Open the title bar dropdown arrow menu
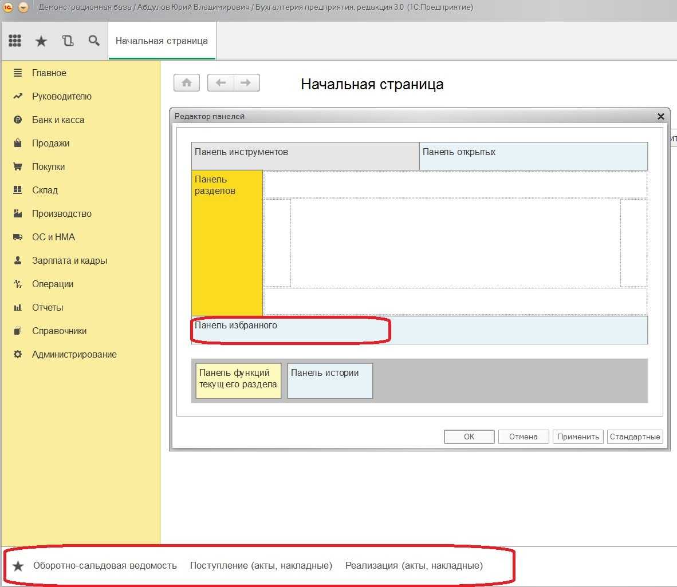The image size is (677, 587). pyautogui.click(x=23, y=7)
